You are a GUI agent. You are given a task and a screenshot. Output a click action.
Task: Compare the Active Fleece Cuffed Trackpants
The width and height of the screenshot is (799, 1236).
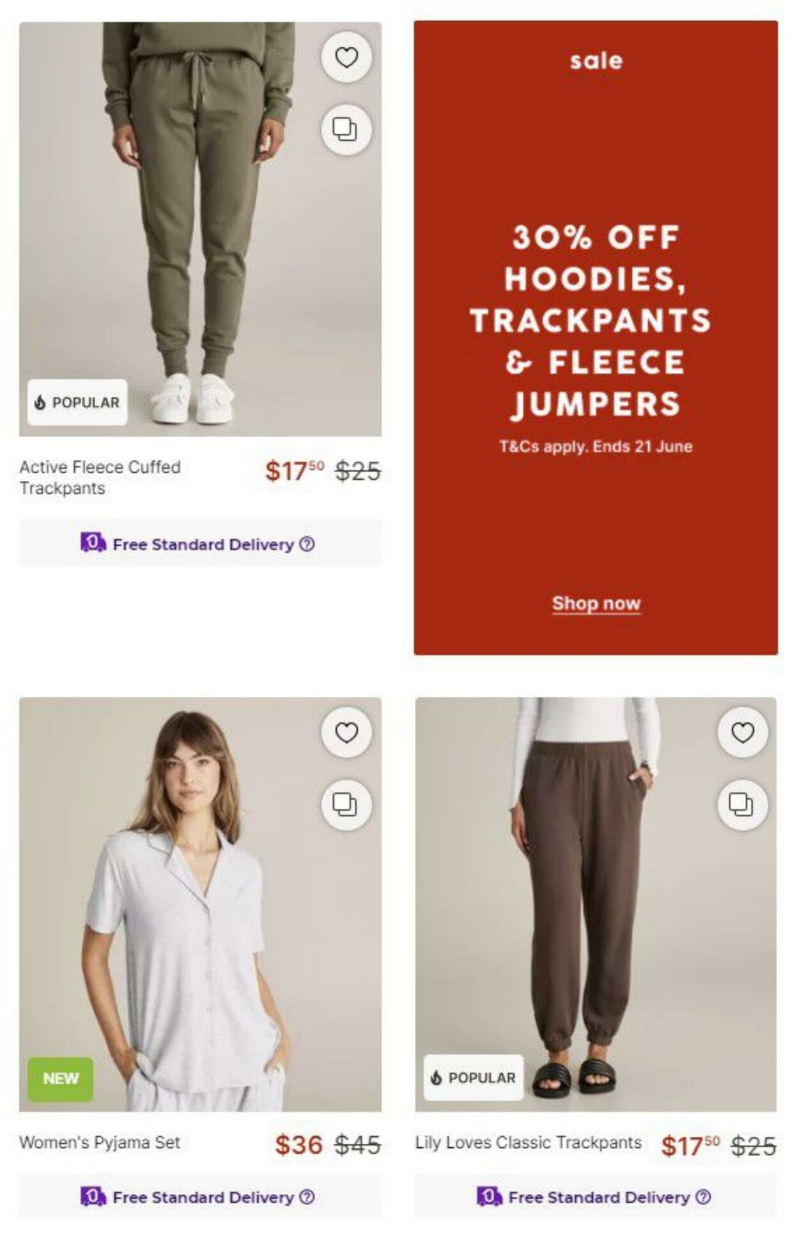[346, 130]
